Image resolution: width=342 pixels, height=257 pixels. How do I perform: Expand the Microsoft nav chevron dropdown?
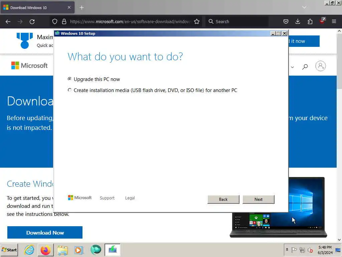pyautogui.click(x=293, y=67)
